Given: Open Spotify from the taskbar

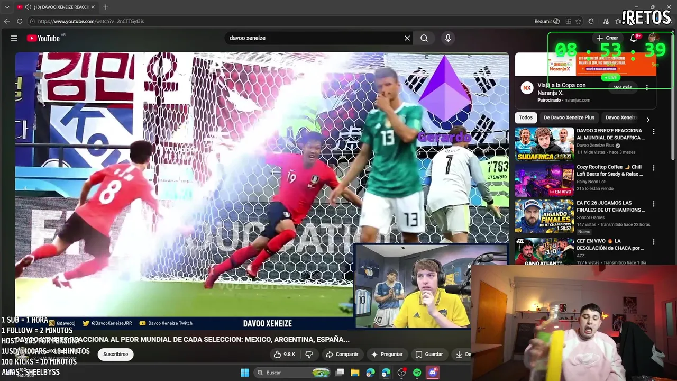Looking at the screenshot, I should click(x=417, y=373).
